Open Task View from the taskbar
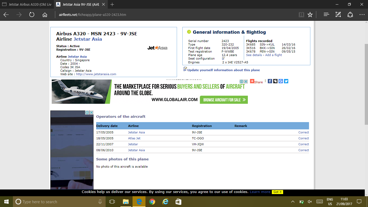 click(x=112, y=202)
